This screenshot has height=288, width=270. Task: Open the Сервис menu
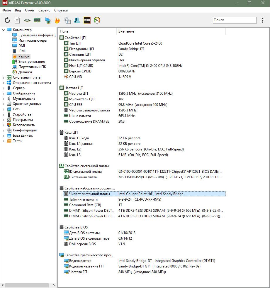[x=44, y=10]
